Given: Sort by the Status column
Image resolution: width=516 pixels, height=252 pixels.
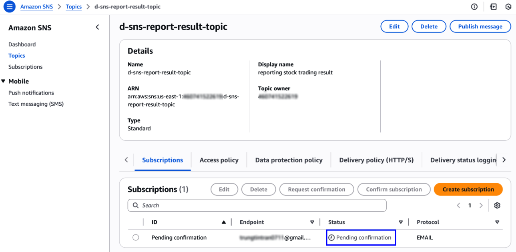Looking at the screenshot, I should point(401,222).
